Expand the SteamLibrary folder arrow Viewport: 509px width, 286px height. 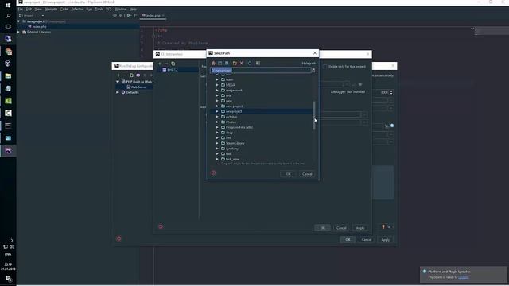coord(217,143)
